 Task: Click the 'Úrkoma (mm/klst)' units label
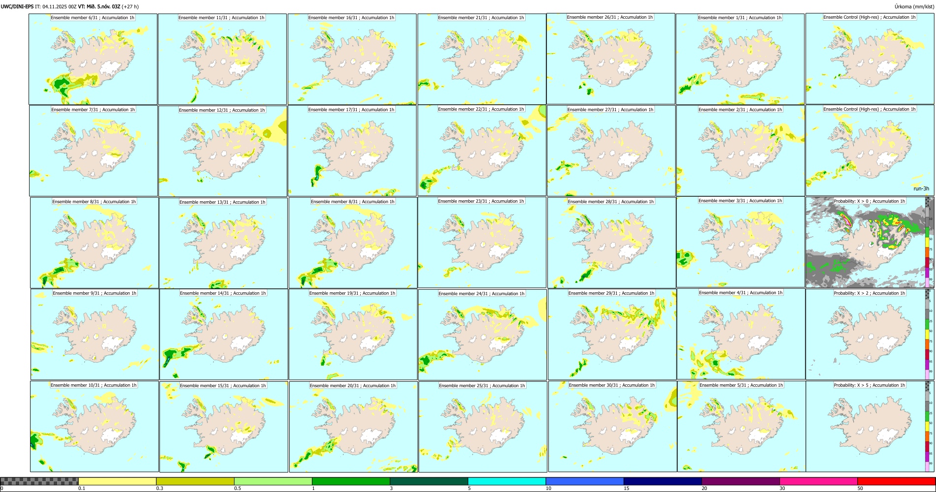(x=914, y=6)
